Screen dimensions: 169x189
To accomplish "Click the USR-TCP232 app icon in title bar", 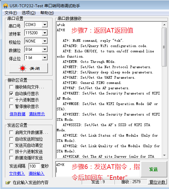I will [6, 6].
